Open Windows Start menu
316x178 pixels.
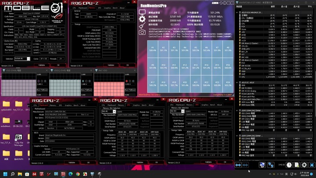(5, 174)
